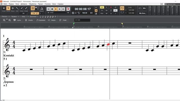Rewind the transport
Screen dimensions: 180x101
(x=48, y=9)
